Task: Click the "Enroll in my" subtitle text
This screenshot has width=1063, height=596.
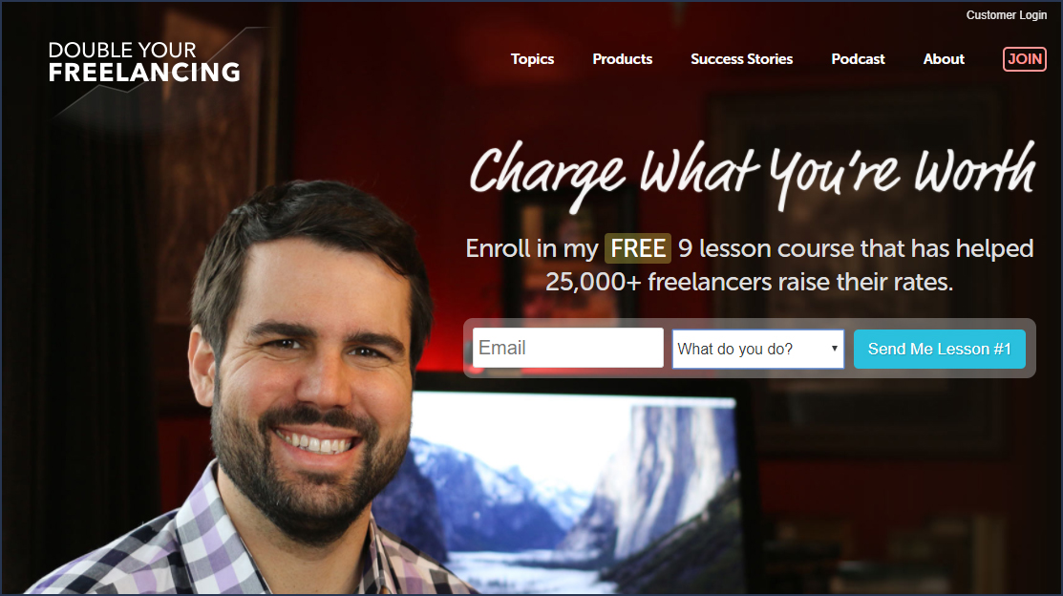Action: click(x=532, y=249)
